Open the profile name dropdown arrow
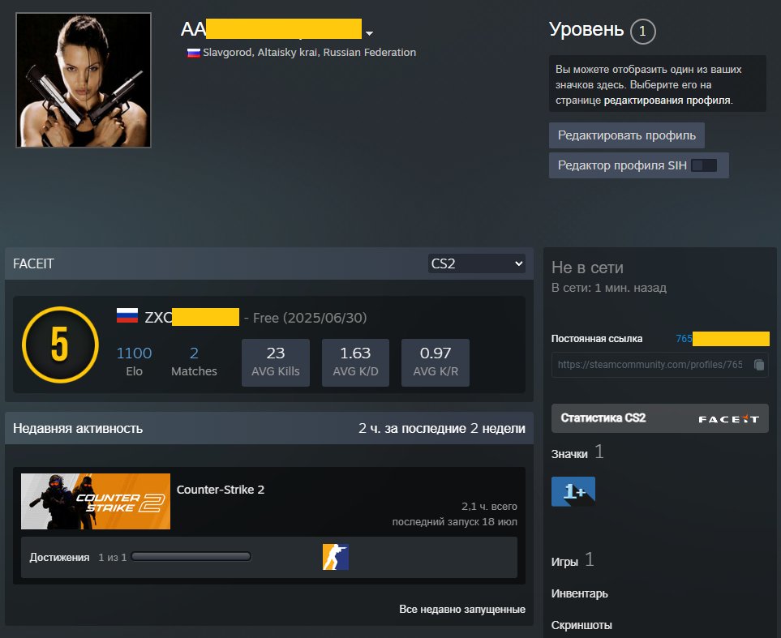Image resolution: width=781 pixels, height=638 pixels. (369, 33)
